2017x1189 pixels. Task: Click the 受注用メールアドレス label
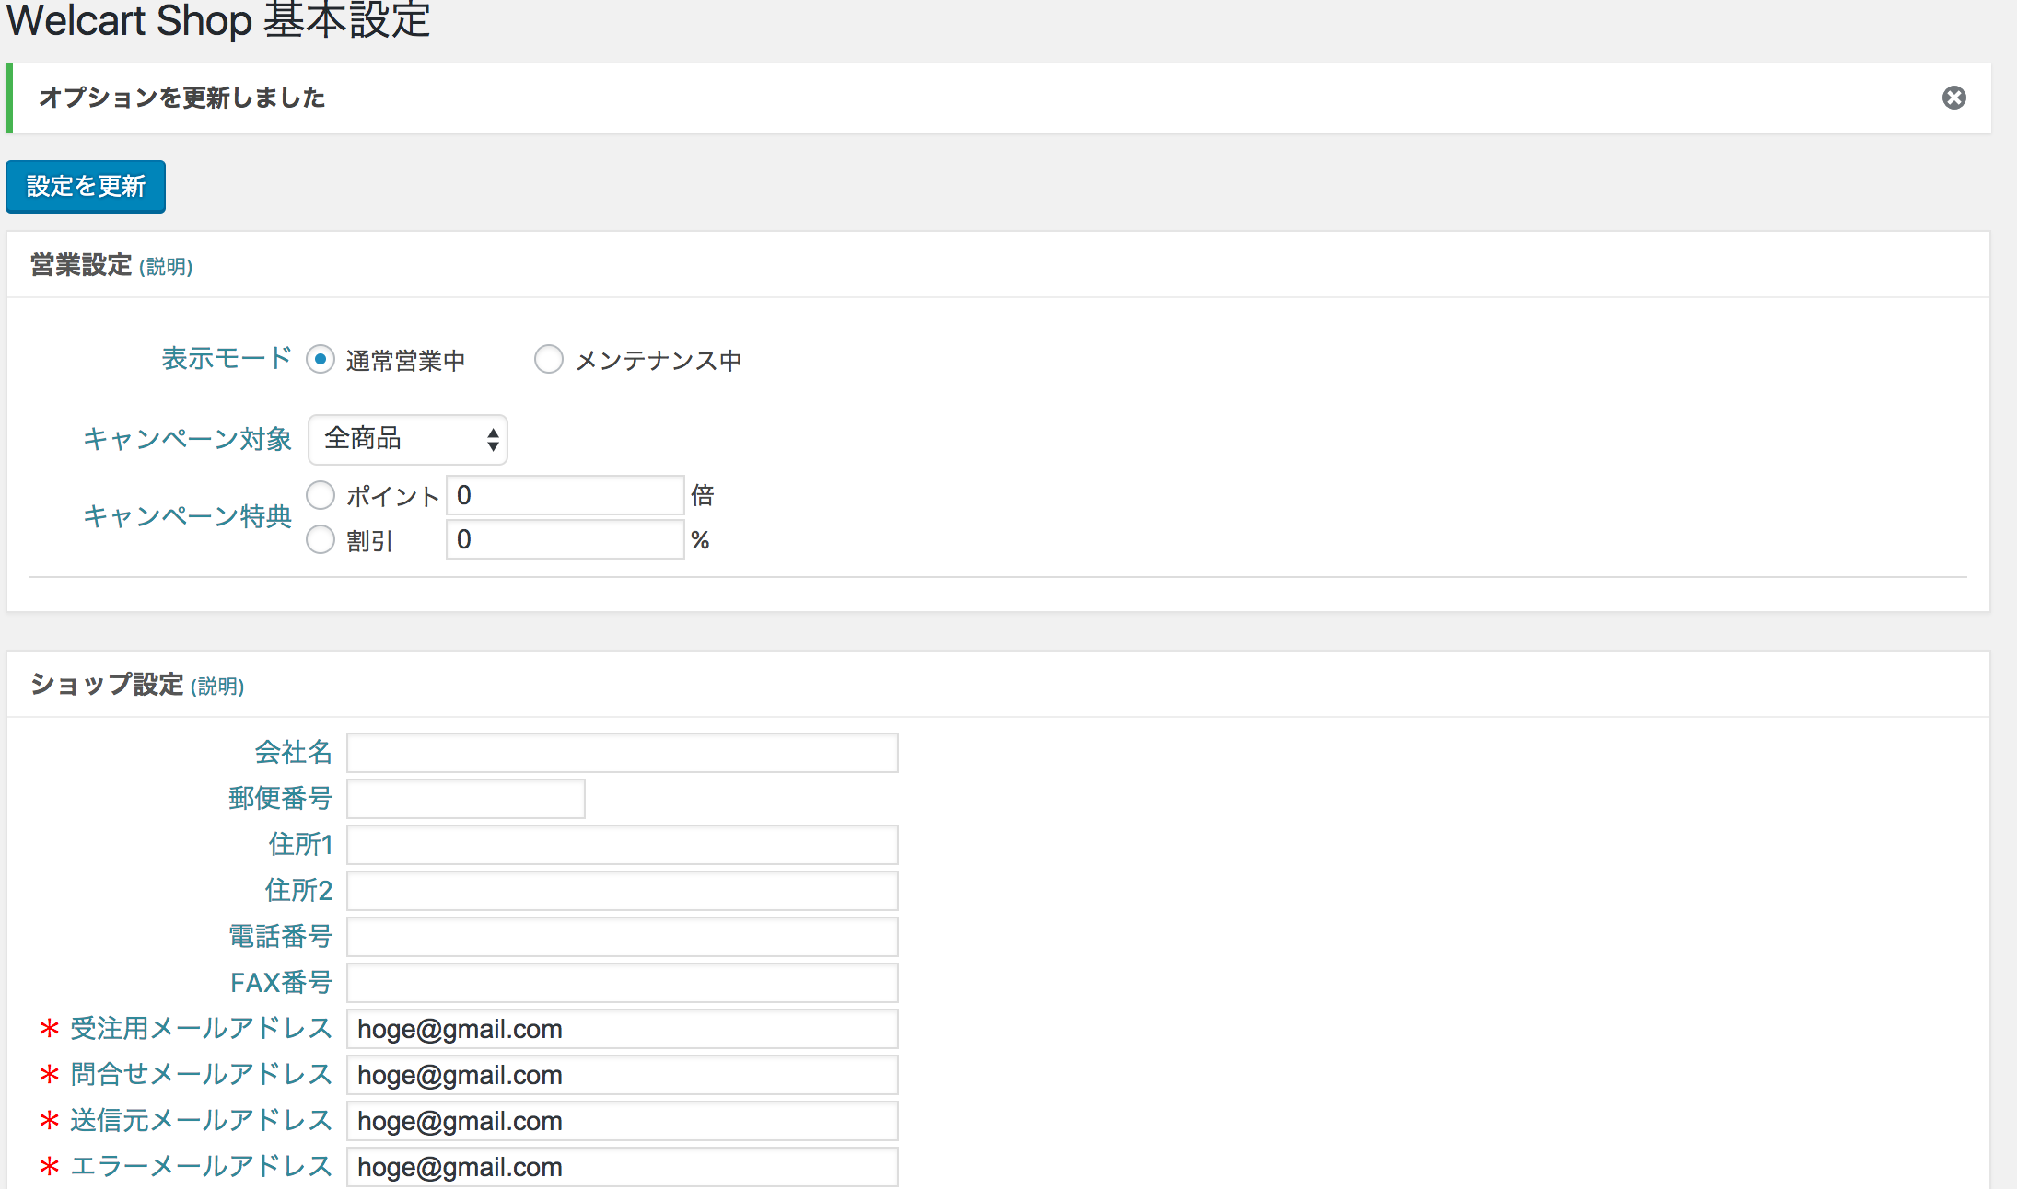pyautogui.click(x=201, y=1028)
